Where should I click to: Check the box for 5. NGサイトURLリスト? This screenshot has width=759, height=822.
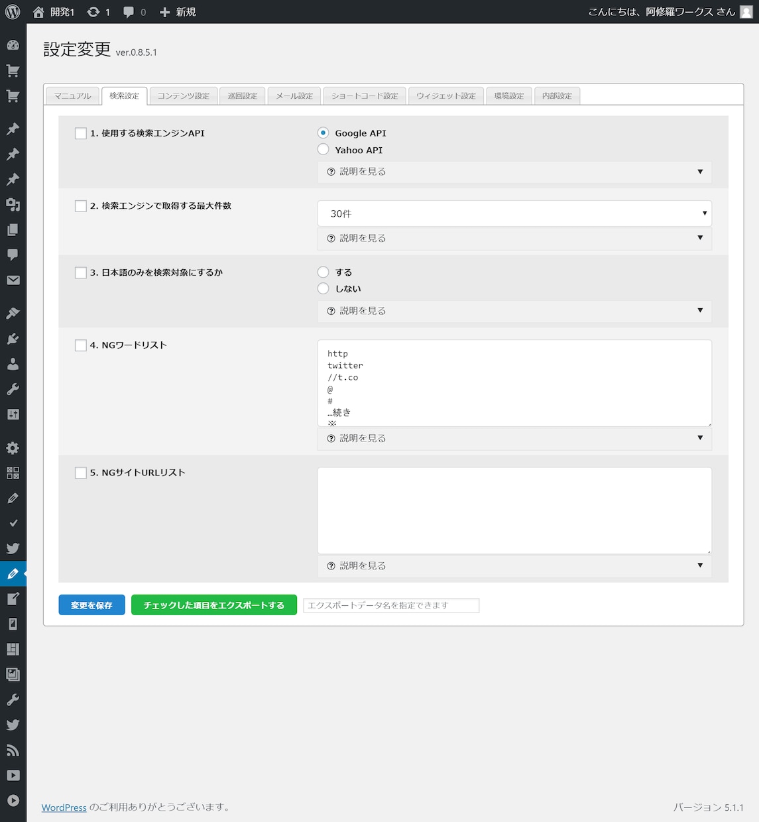tap(81, 473)
